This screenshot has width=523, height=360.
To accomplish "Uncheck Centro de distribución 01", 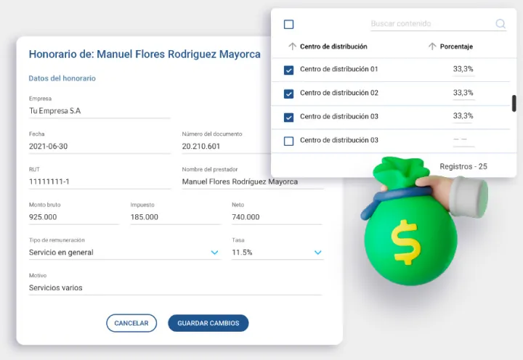I will pyautogui.click(x=288, y=70).
